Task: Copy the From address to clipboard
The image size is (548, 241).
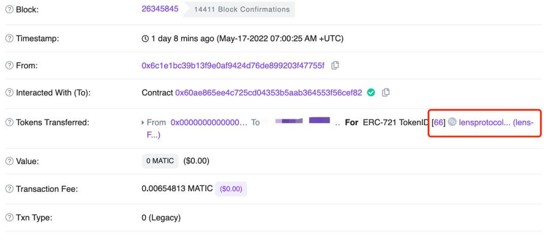Action: pos(335,65)
